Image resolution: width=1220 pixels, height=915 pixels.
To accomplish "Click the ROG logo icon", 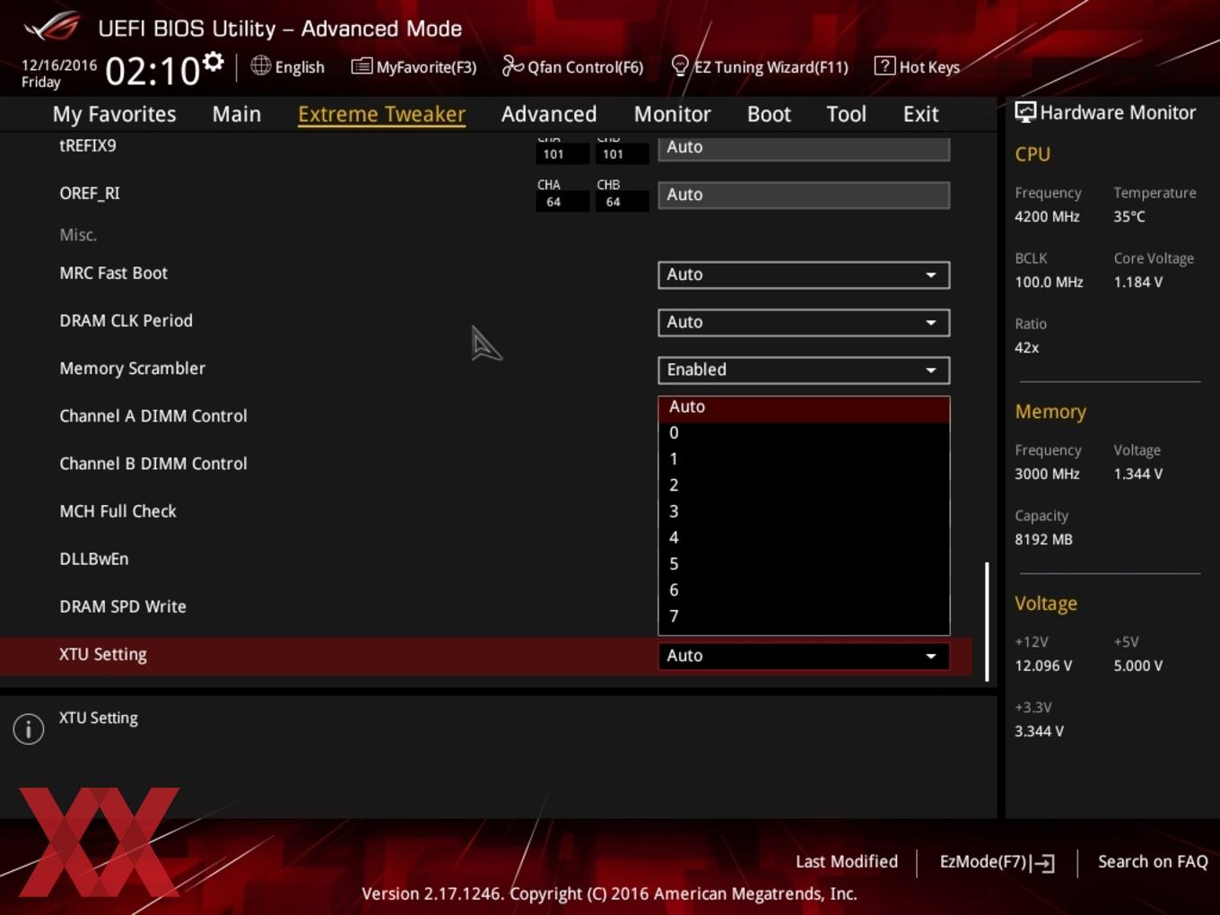I will 52,27.
